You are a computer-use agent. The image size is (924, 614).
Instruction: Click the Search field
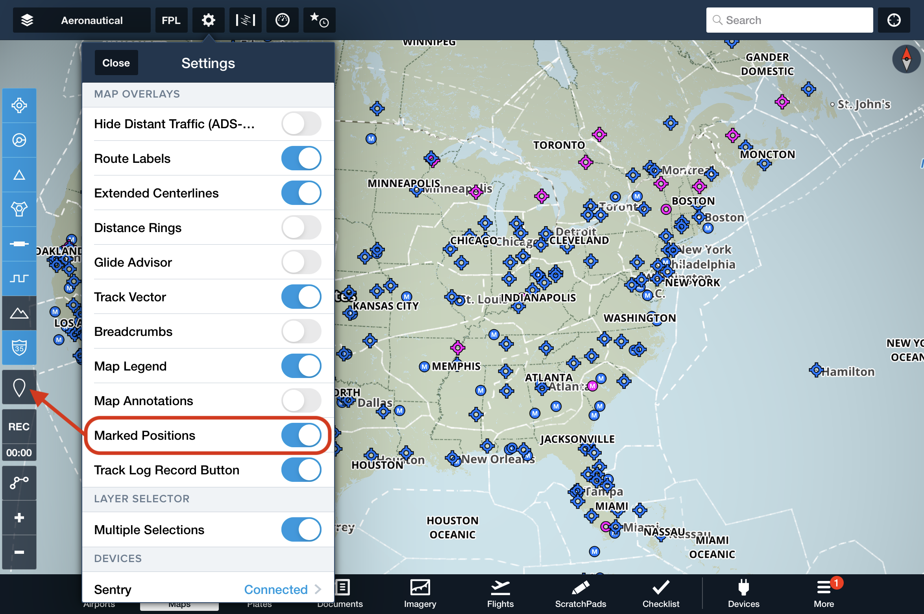click(x=789, y=20)
